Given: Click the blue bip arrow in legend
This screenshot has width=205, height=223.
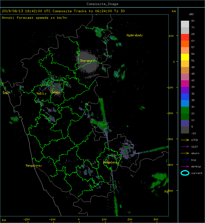Looking at the screenshot, I should click(185, 160).
